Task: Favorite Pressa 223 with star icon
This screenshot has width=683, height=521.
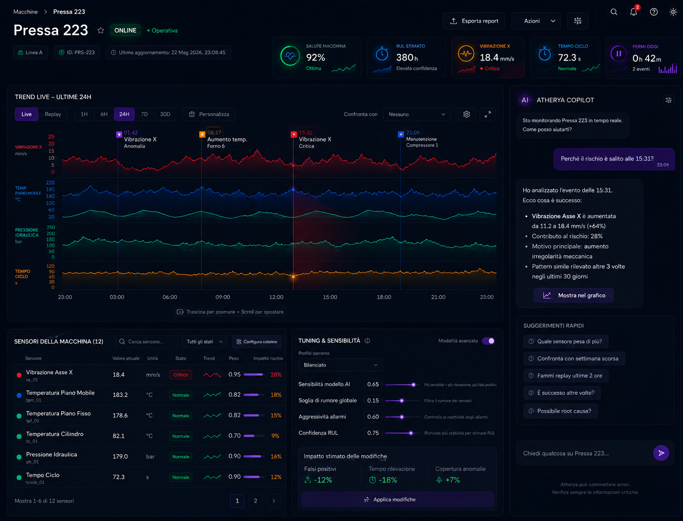Action: tap(101, 30)
